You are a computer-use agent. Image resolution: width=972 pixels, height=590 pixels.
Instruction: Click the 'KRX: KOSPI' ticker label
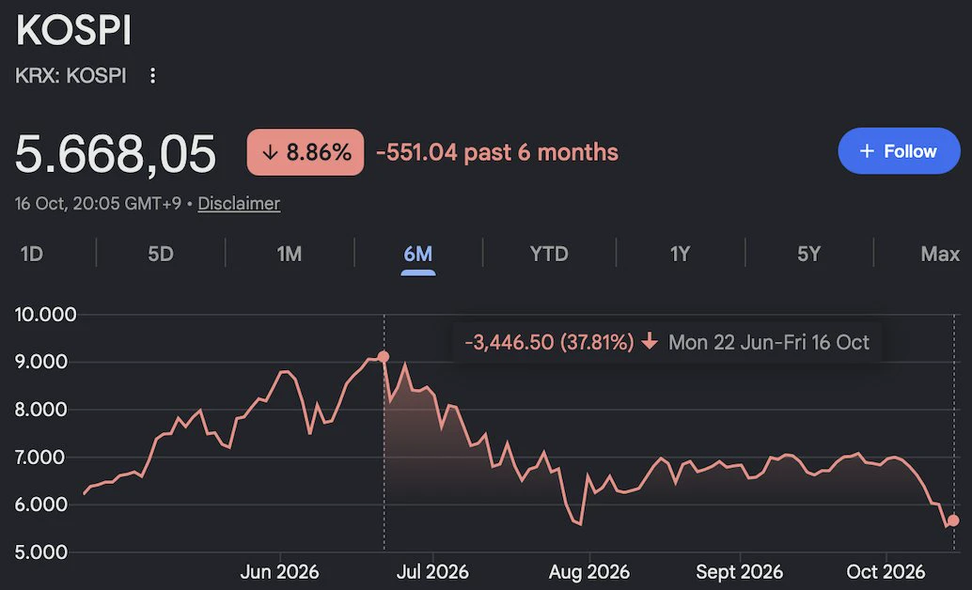pos(71,75)
